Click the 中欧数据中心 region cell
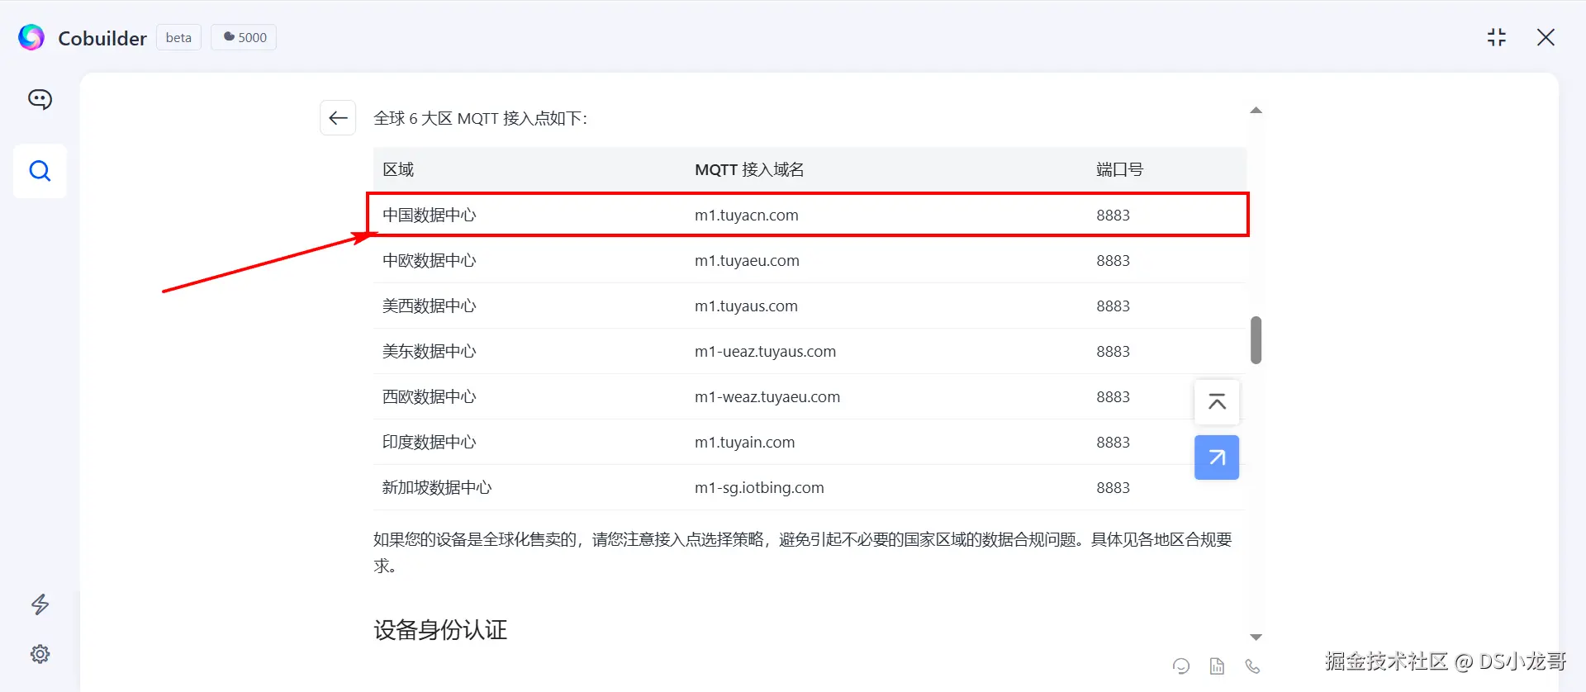This screenshot has width=1586, height=692. click(430, 260)
